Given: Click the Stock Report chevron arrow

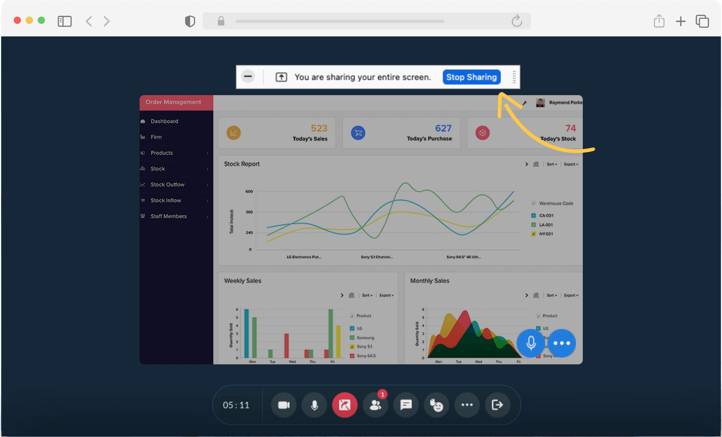Looking at the screenshot, I should [x=527, y=164].
